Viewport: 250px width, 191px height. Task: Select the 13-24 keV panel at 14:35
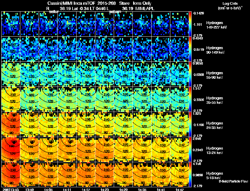(x=142, y=149)
